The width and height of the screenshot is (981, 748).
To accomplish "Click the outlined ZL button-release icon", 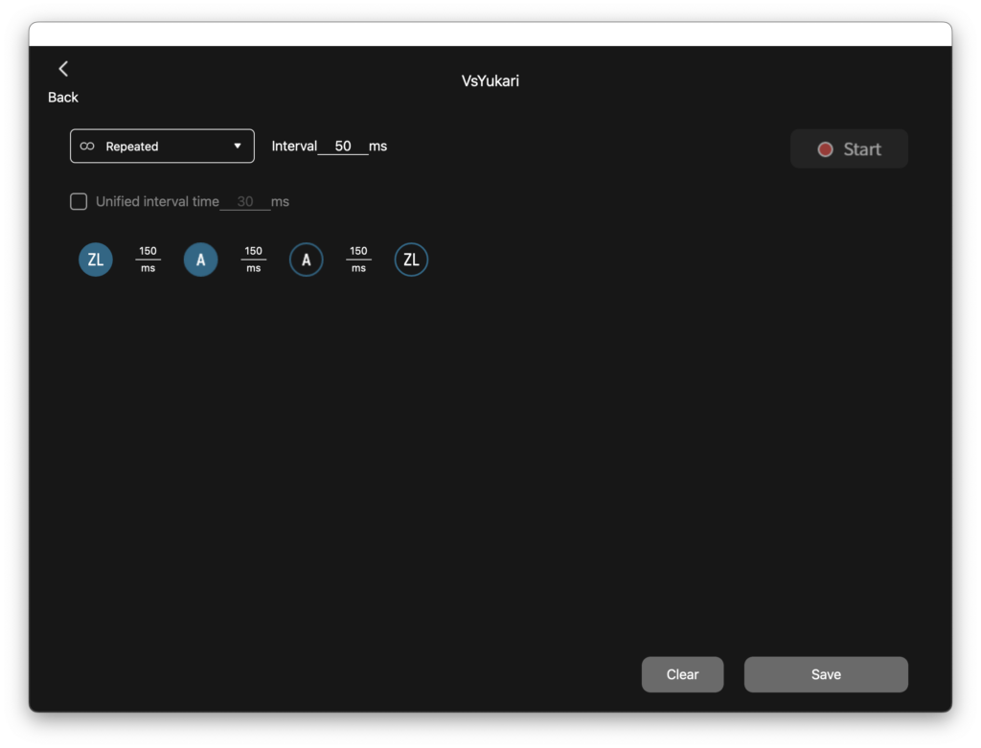I will (x=411, y=260).
